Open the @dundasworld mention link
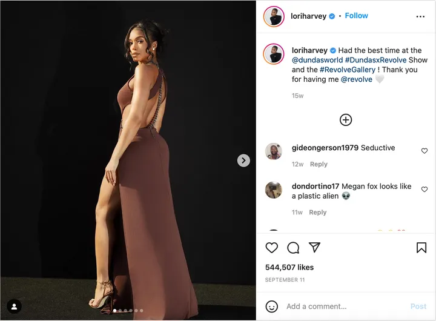The height and width of the screenshot is (321, 436). pyautogui.click(x=317, y=60)
